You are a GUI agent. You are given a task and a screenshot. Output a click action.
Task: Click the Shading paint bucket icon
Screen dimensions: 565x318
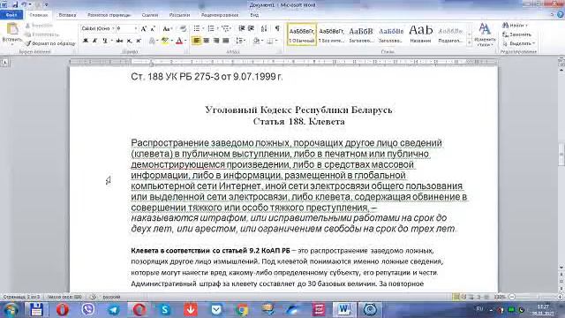tap(257, 41)
